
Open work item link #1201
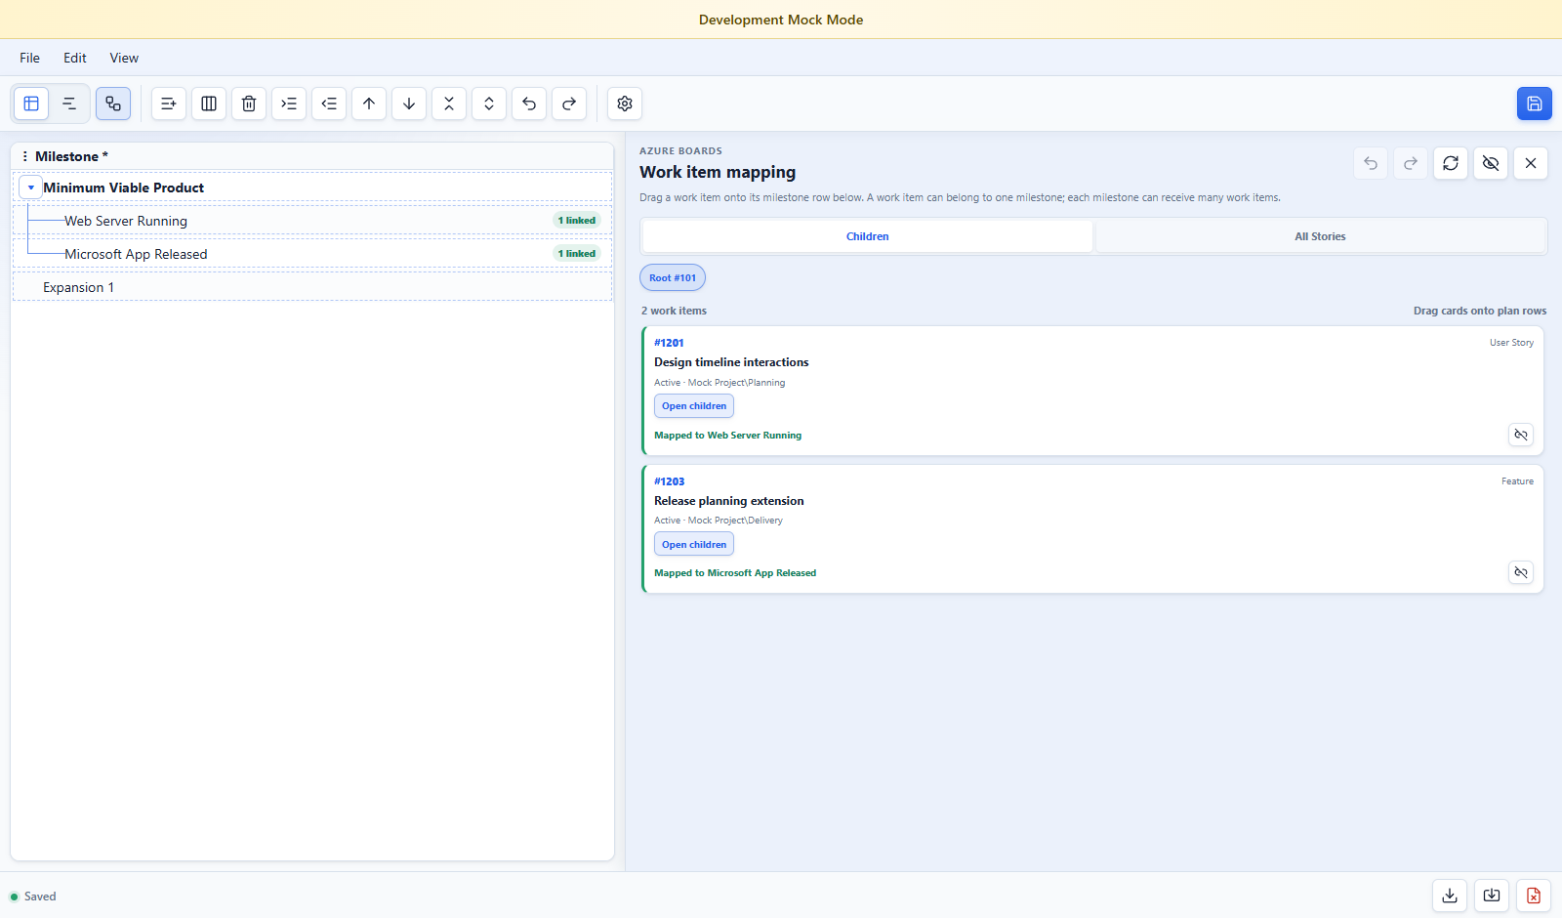[669, 343]
